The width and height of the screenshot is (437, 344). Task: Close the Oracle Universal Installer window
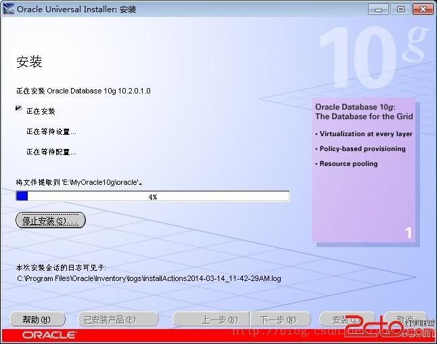coord(423,9)
